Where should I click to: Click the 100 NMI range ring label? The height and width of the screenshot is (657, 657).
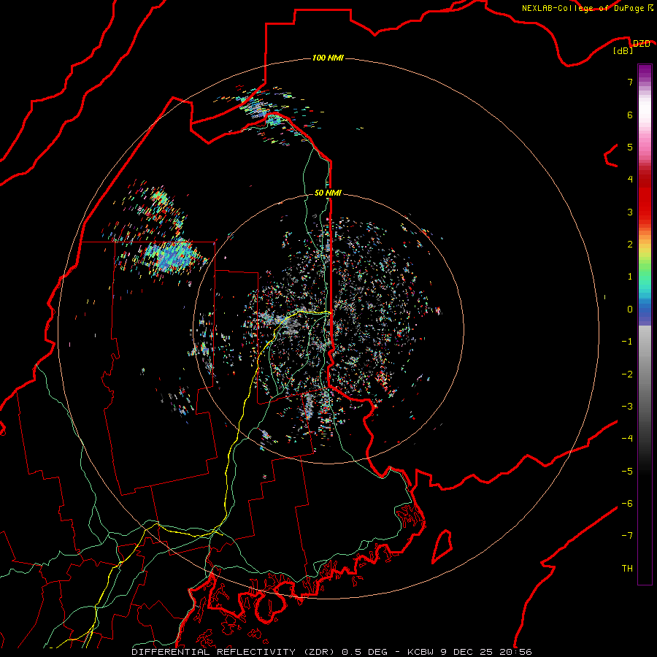328,58
